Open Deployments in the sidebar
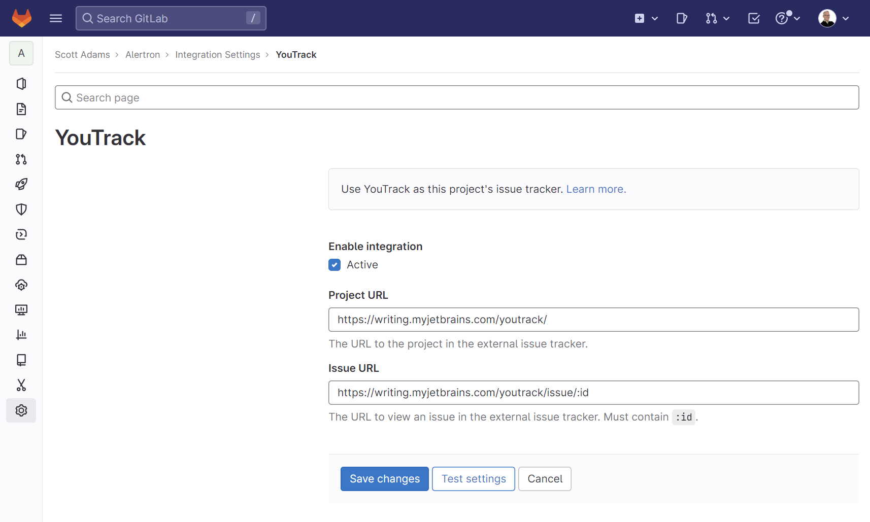The image size is (870, 522). (21, 234)
